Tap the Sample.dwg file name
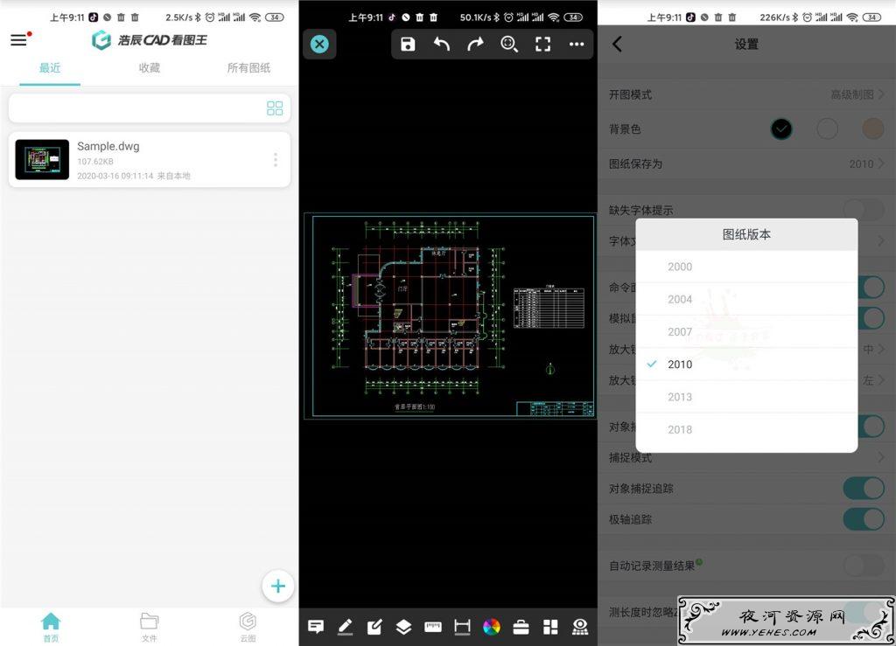 [108, 146]
